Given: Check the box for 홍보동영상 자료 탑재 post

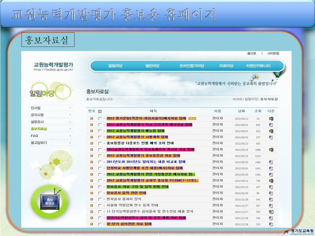Looking at the screenshot, I should (x=100, y=156).
